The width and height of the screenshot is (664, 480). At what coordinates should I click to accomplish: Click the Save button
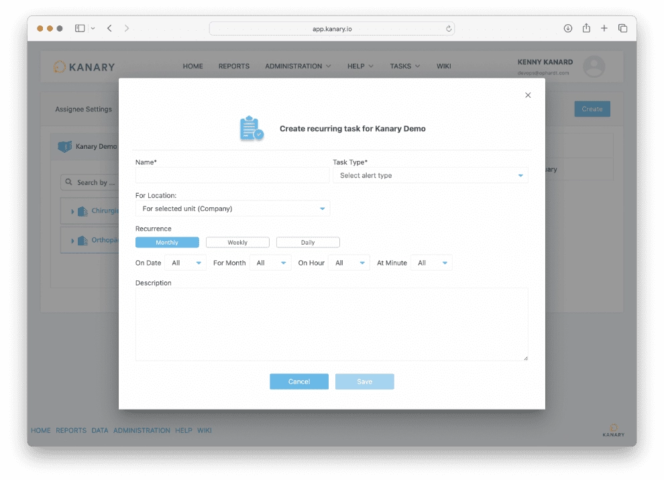[365, 381]
